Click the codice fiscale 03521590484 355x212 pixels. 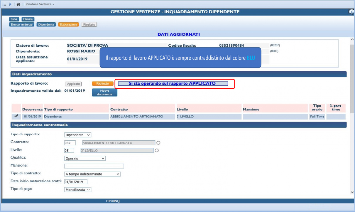coord(231,46)
